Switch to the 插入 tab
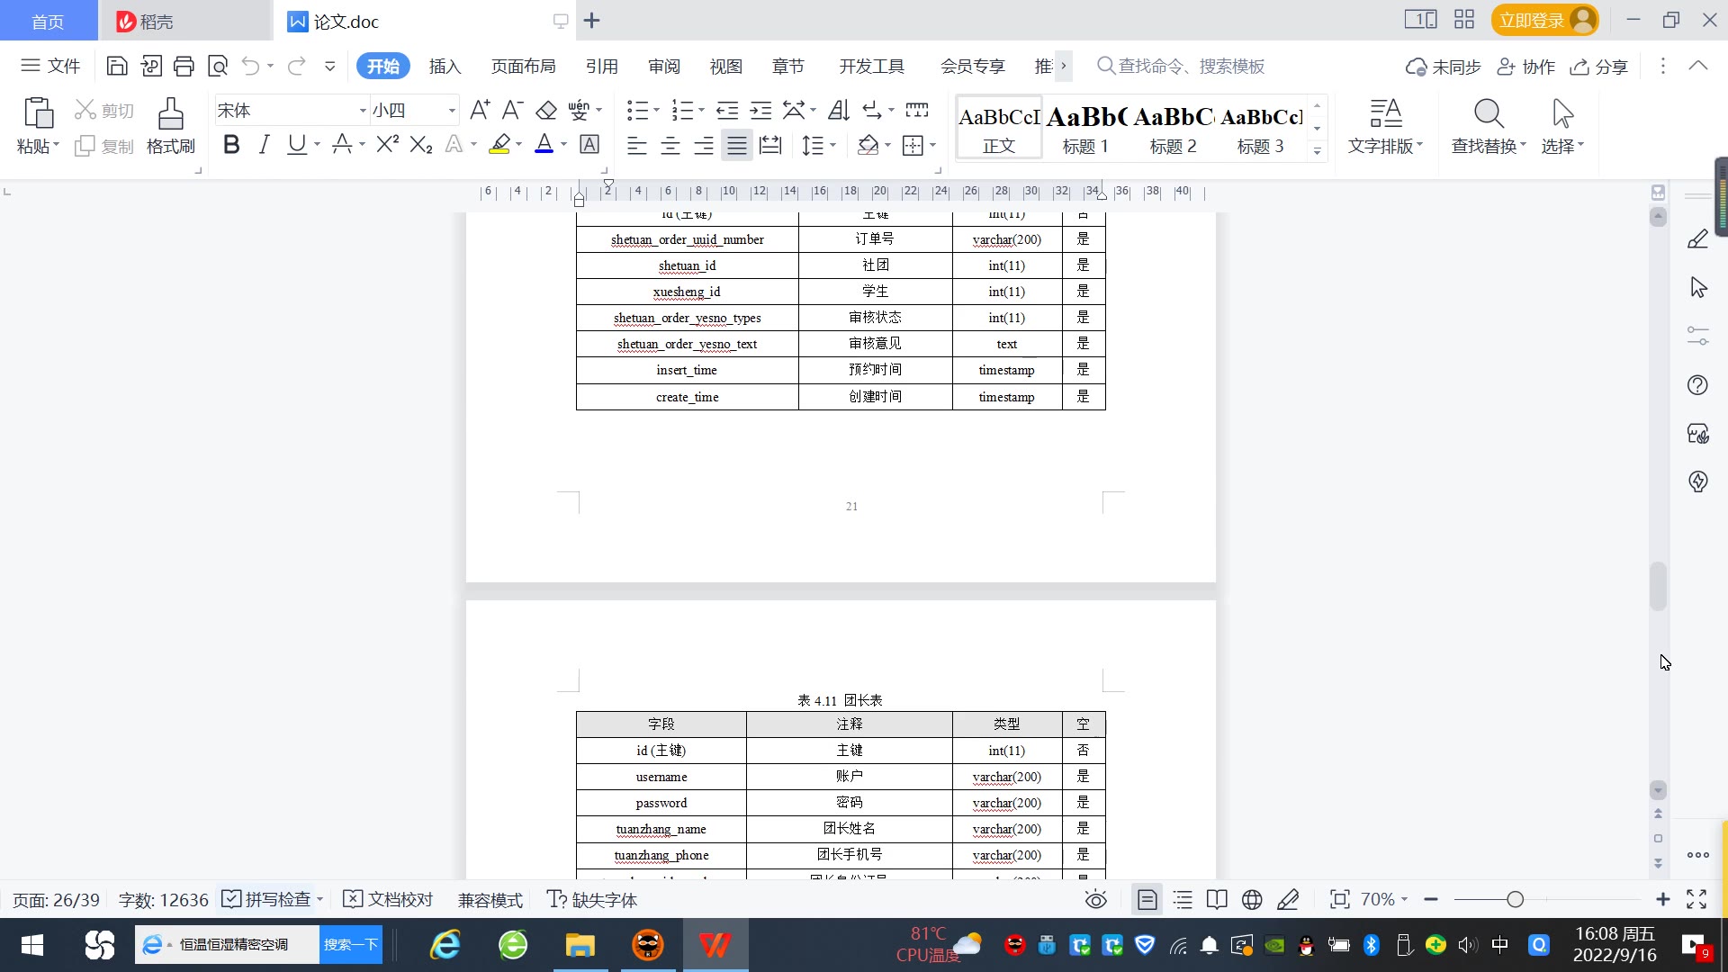 coord(445,66)
